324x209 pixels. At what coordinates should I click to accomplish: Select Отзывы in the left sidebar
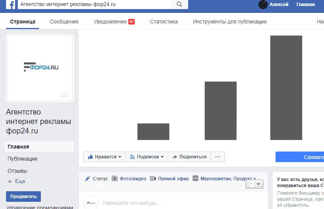coord(17,171)
